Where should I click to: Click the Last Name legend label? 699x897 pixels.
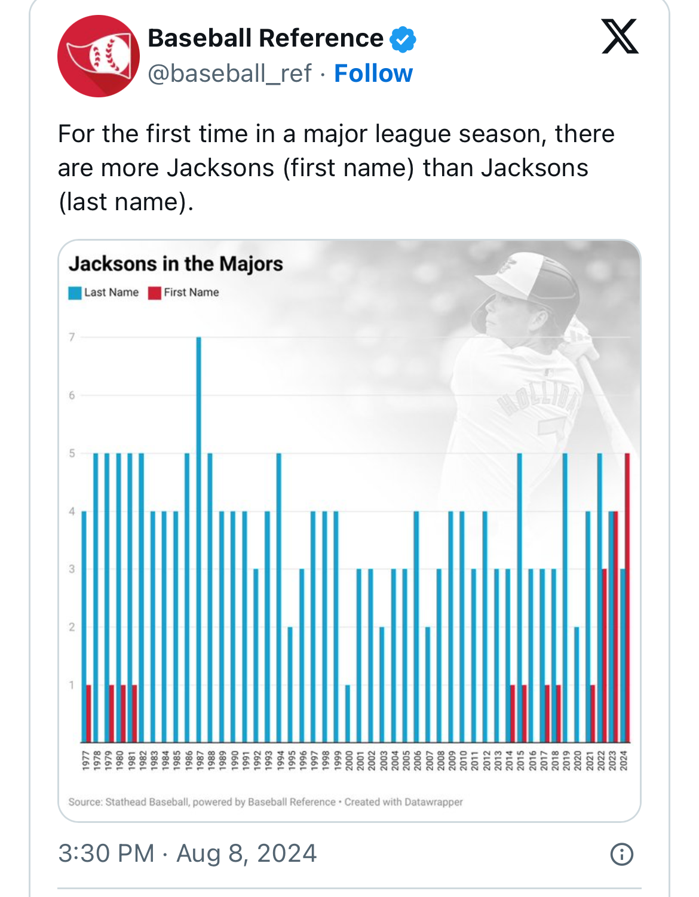111,293
